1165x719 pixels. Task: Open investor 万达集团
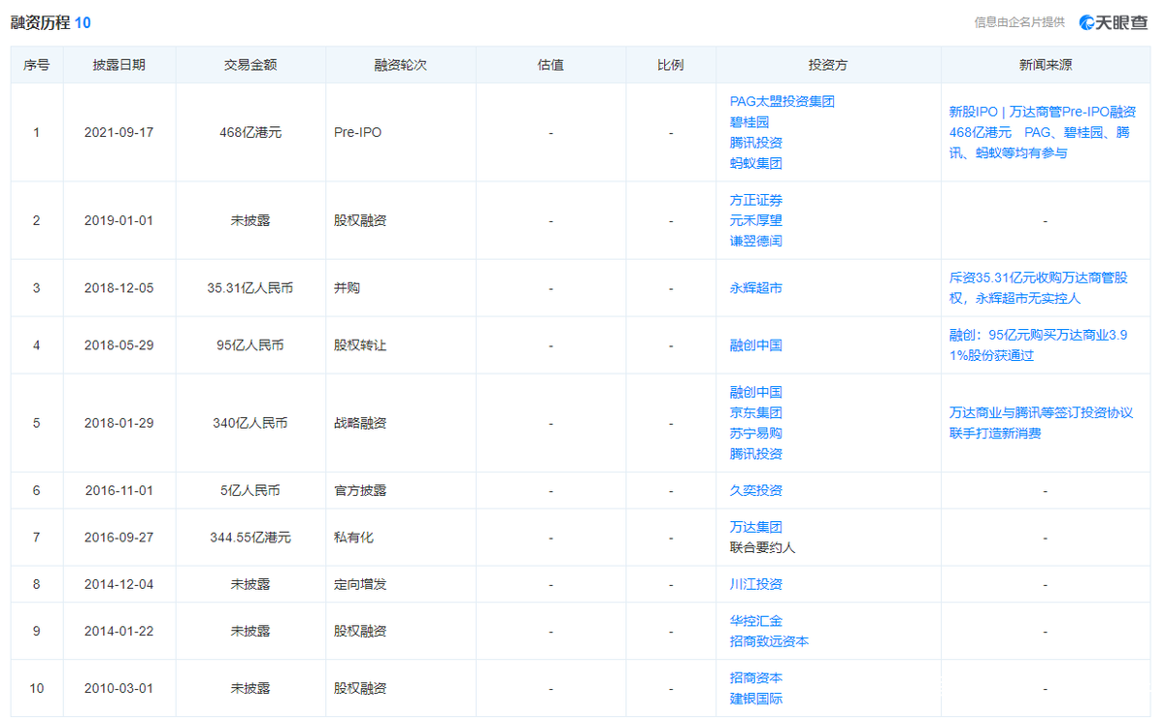(x=756, y=527)
